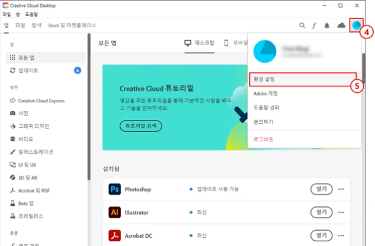
Task: Open the 창 menu
Action: (18, 14)
